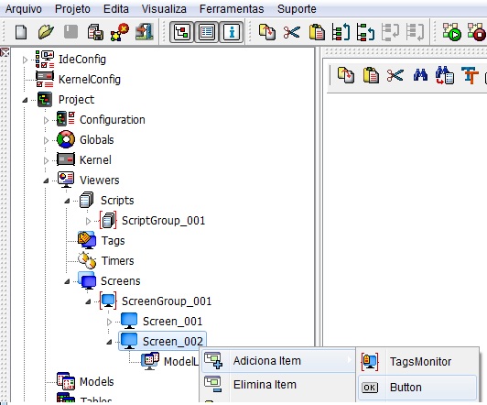Click the Configuration node icon
This screenshot has width=487, height=405.
click(66, 119)
